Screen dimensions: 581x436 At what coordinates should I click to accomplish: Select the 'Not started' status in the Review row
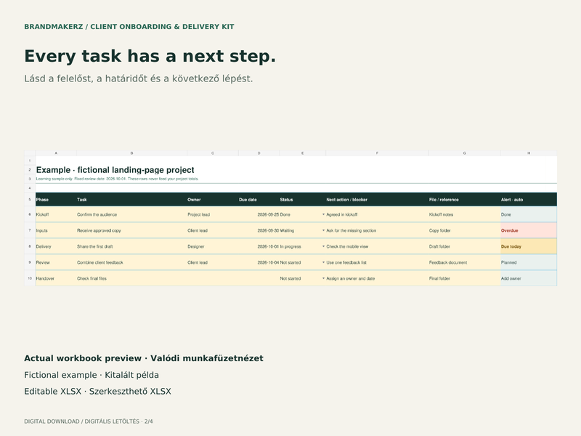(302, 262)
